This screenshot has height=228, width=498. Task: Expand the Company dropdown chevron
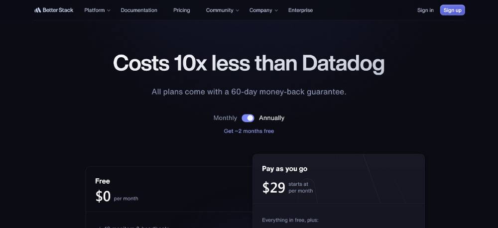(276, 10)
